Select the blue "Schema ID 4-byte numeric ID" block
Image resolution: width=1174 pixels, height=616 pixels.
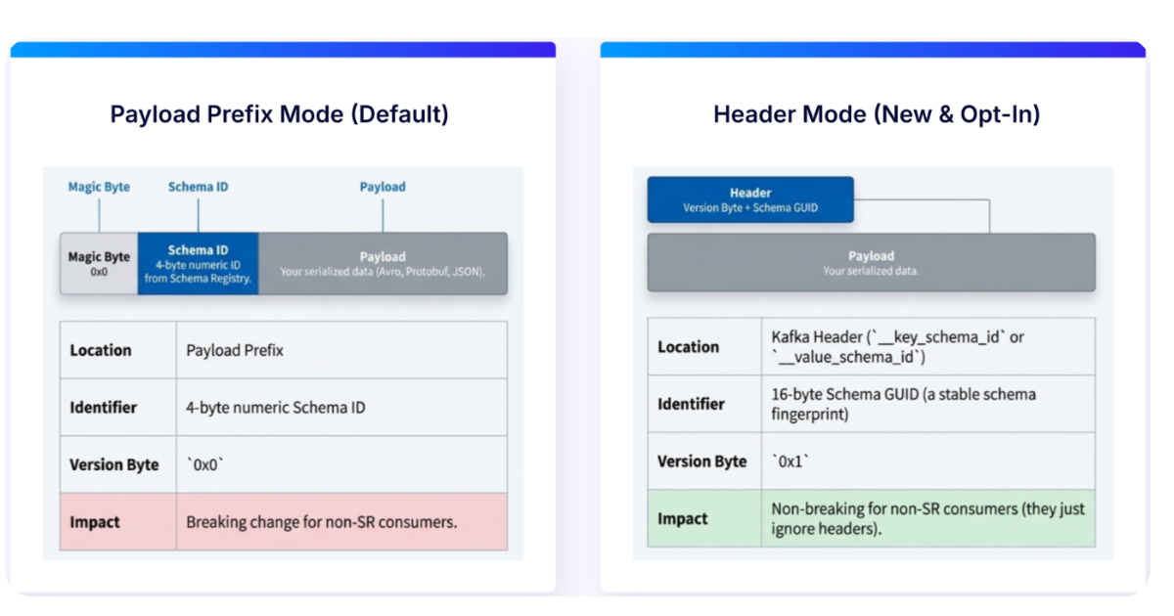[198, 264]
